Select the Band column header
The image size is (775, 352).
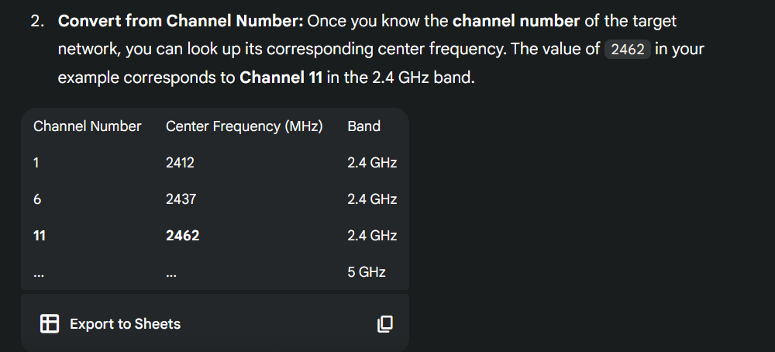(363, 126)
